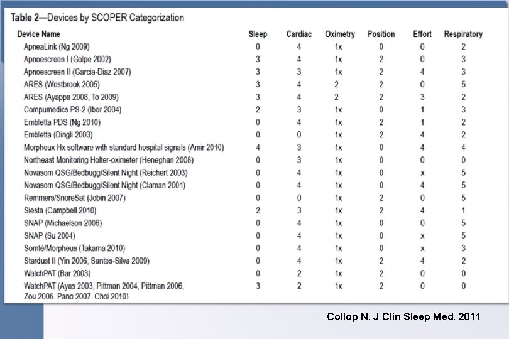
Task: Click the 'Device Name' column header
Action: coord(38,34)
